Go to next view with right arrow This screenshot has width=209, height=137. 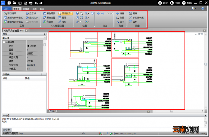click(x=103, y=13)
